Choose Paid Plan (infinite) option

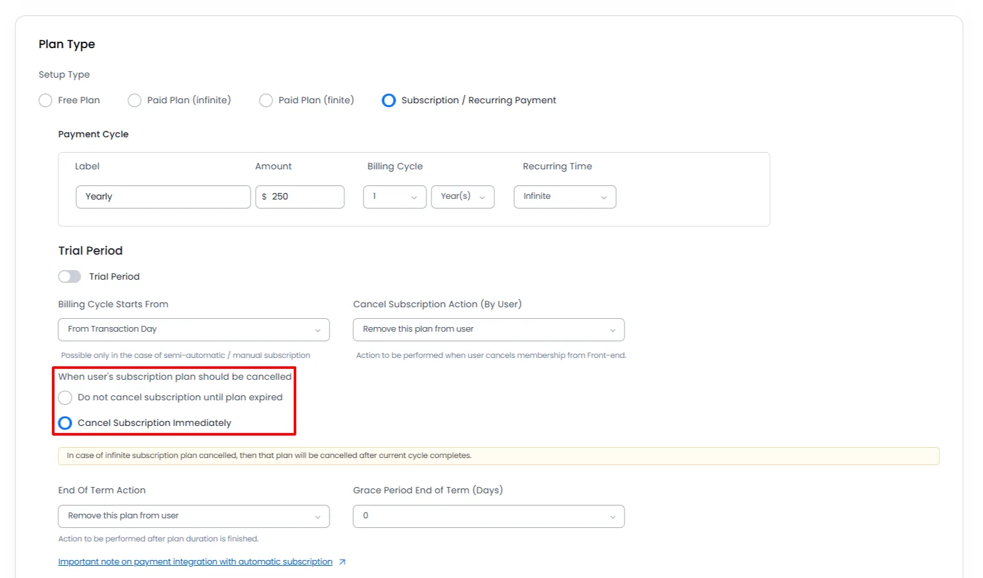click(x=135, y=101)
